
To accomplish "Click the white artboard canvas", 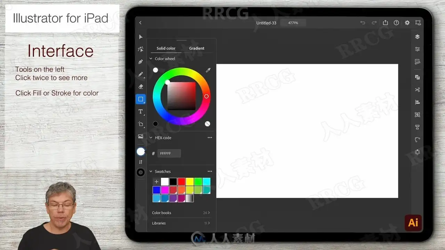I will [307, 131].
